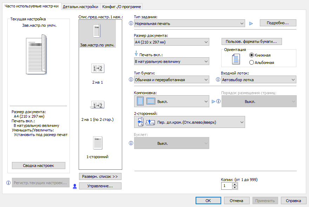Select the Зав.настр.по умлч. preset icon
The image size is (309, 207).
[97, 32]
